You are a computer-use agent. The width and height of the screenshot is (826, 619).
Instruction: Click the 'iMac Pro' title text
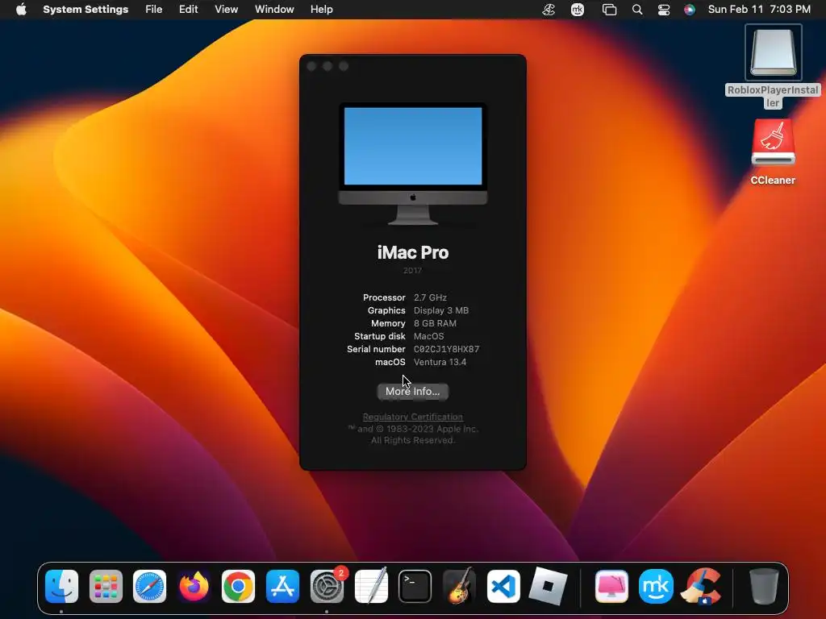coord(412,252)
